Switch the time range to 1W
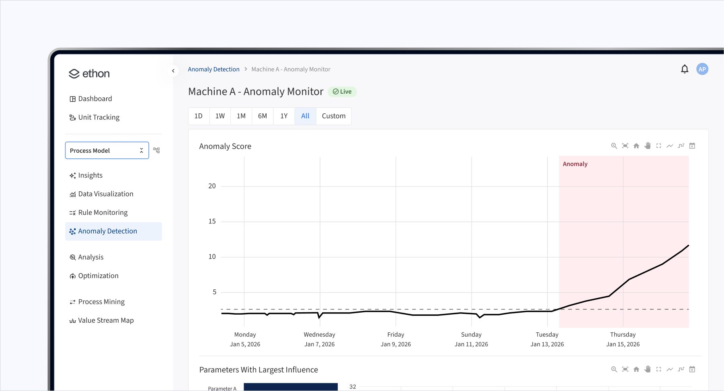 [220, 116]
